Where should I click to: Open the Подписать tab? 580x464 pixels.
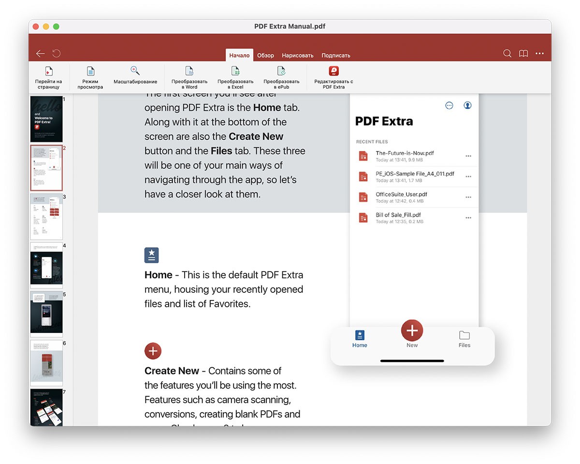click(336, 55)
